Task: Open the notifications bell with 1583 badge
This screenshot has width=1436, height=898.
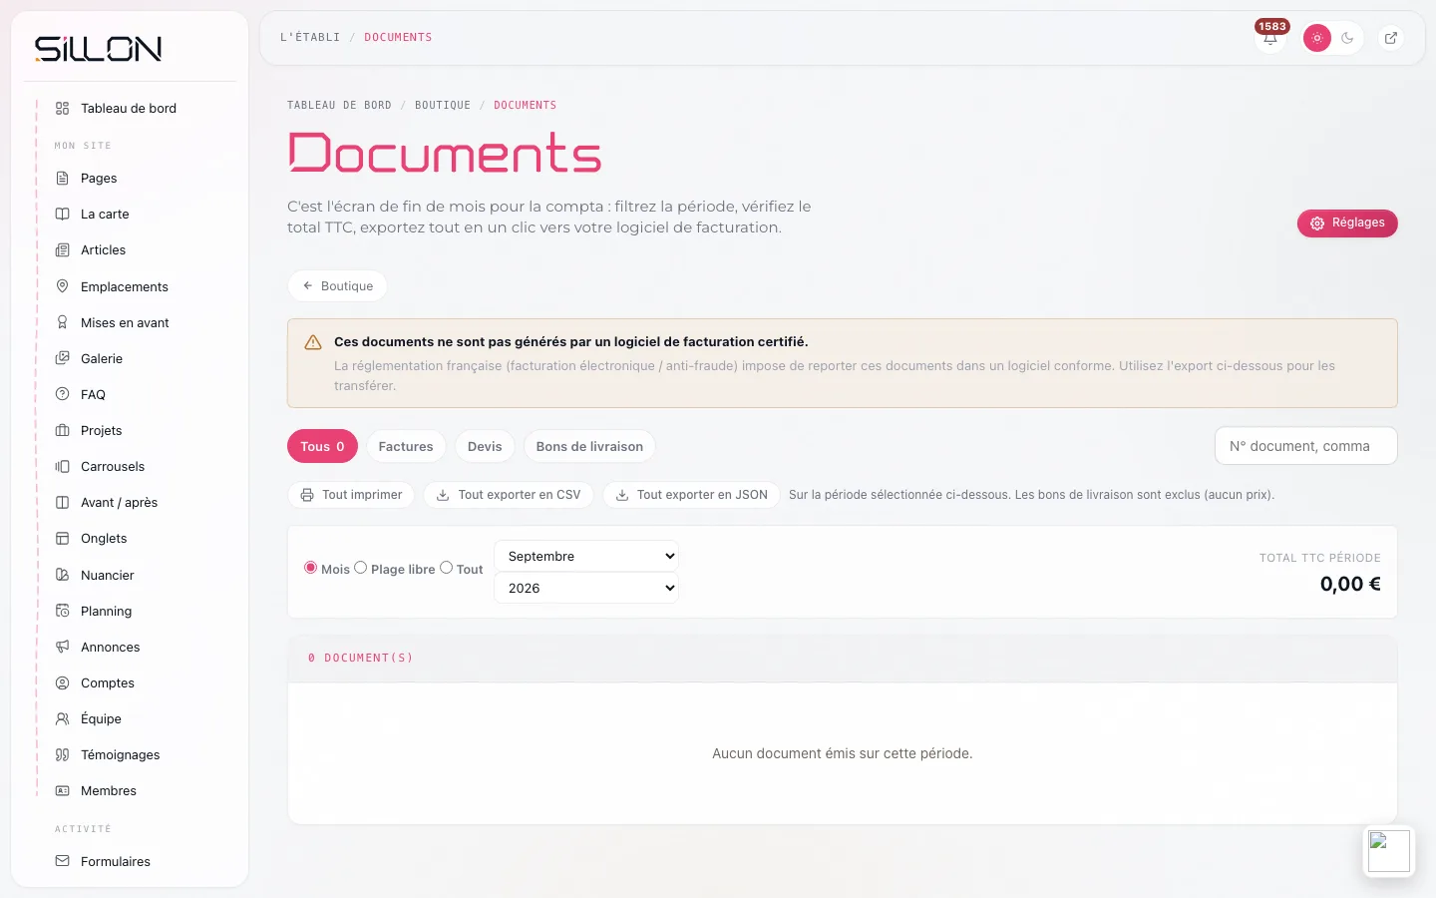Action: tap(1270, 38)
